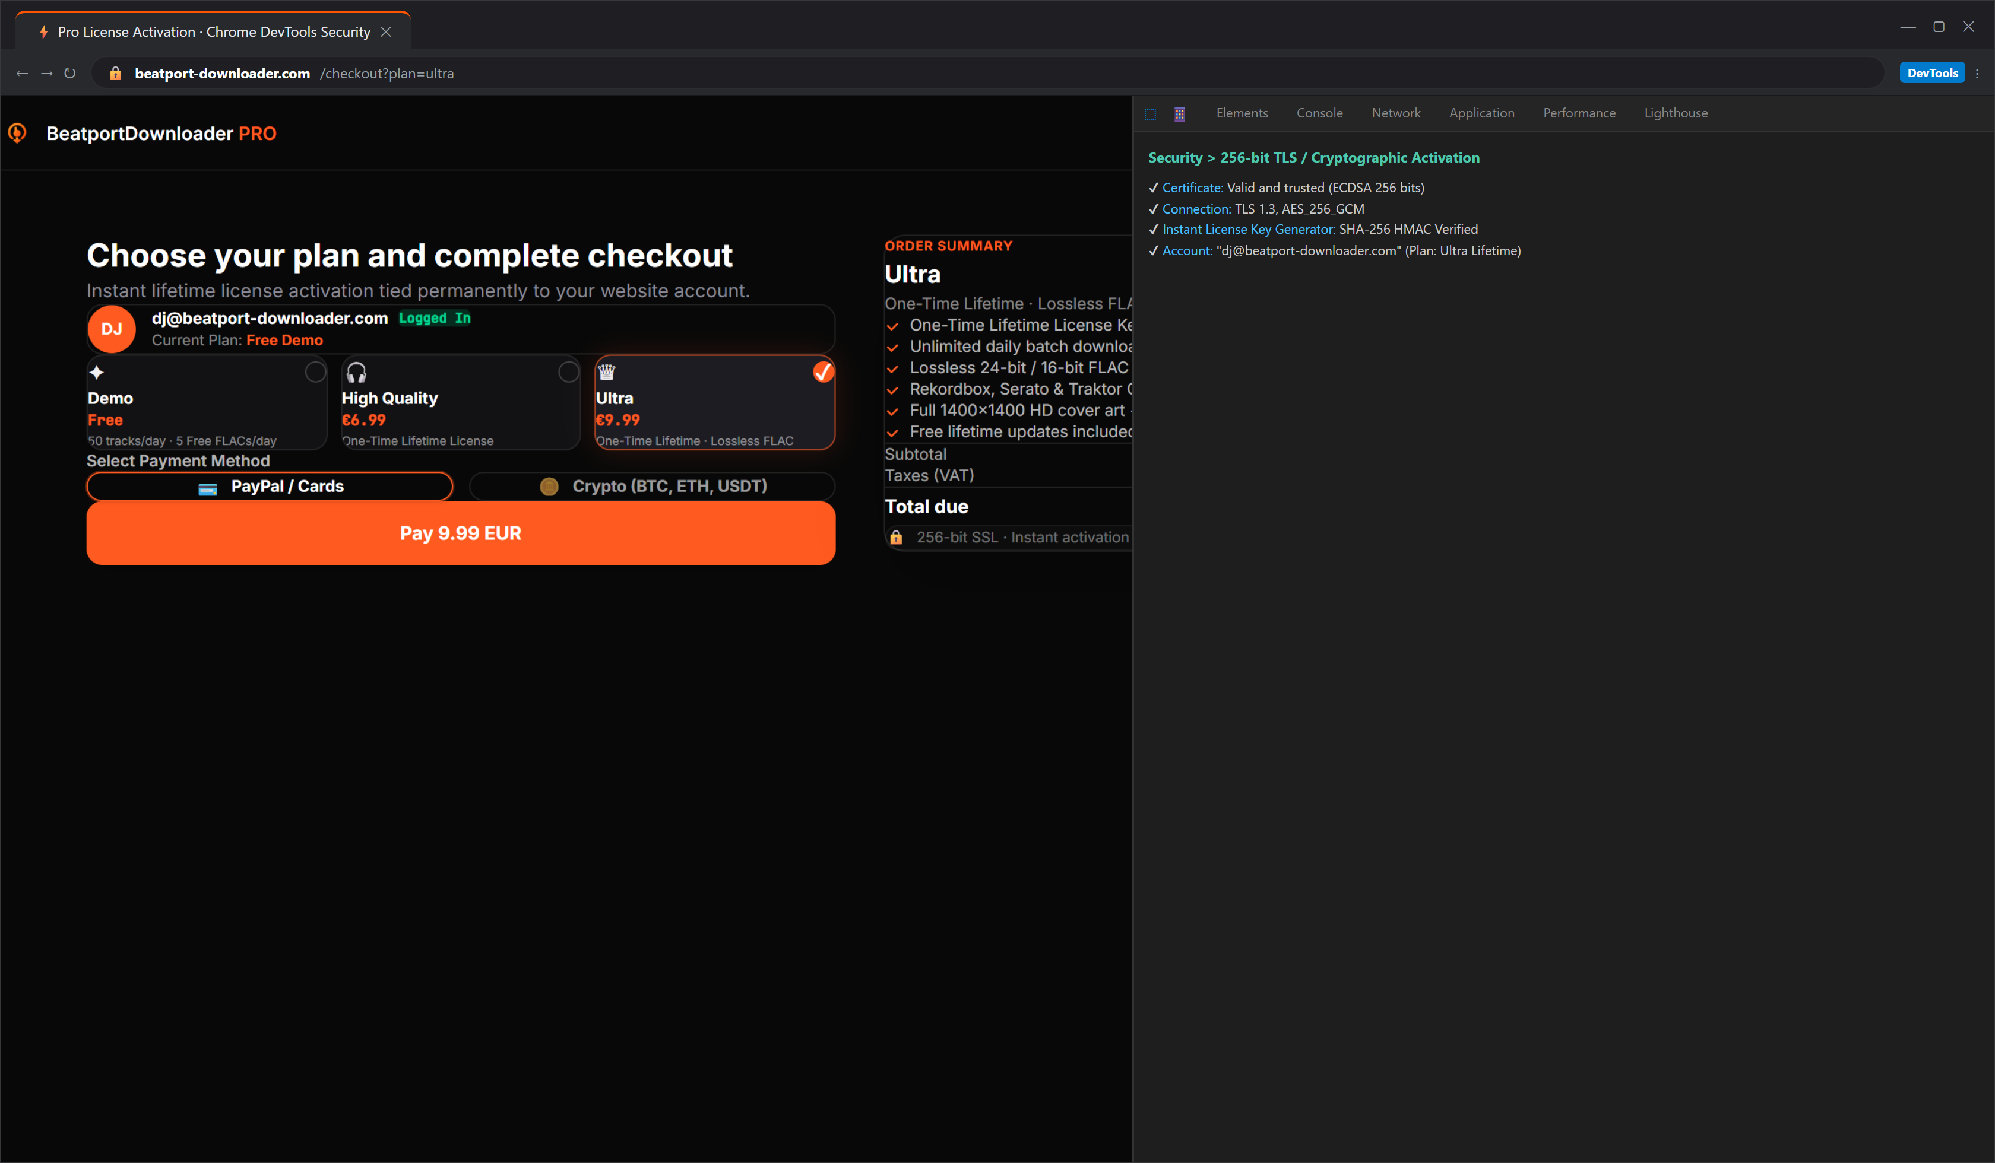Select the Demo plan radio button
Image resolution: width=1995 pixels, height=1163 pixels.
tap(315, 372)
